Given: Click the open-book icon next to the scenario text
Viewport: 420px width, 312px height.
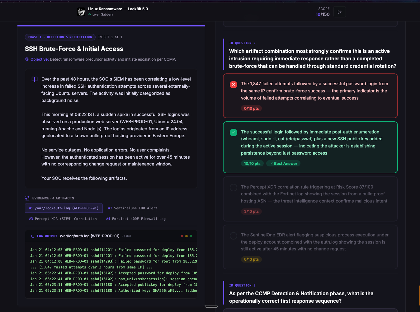Looking at the screenshot, I should 34,79.
